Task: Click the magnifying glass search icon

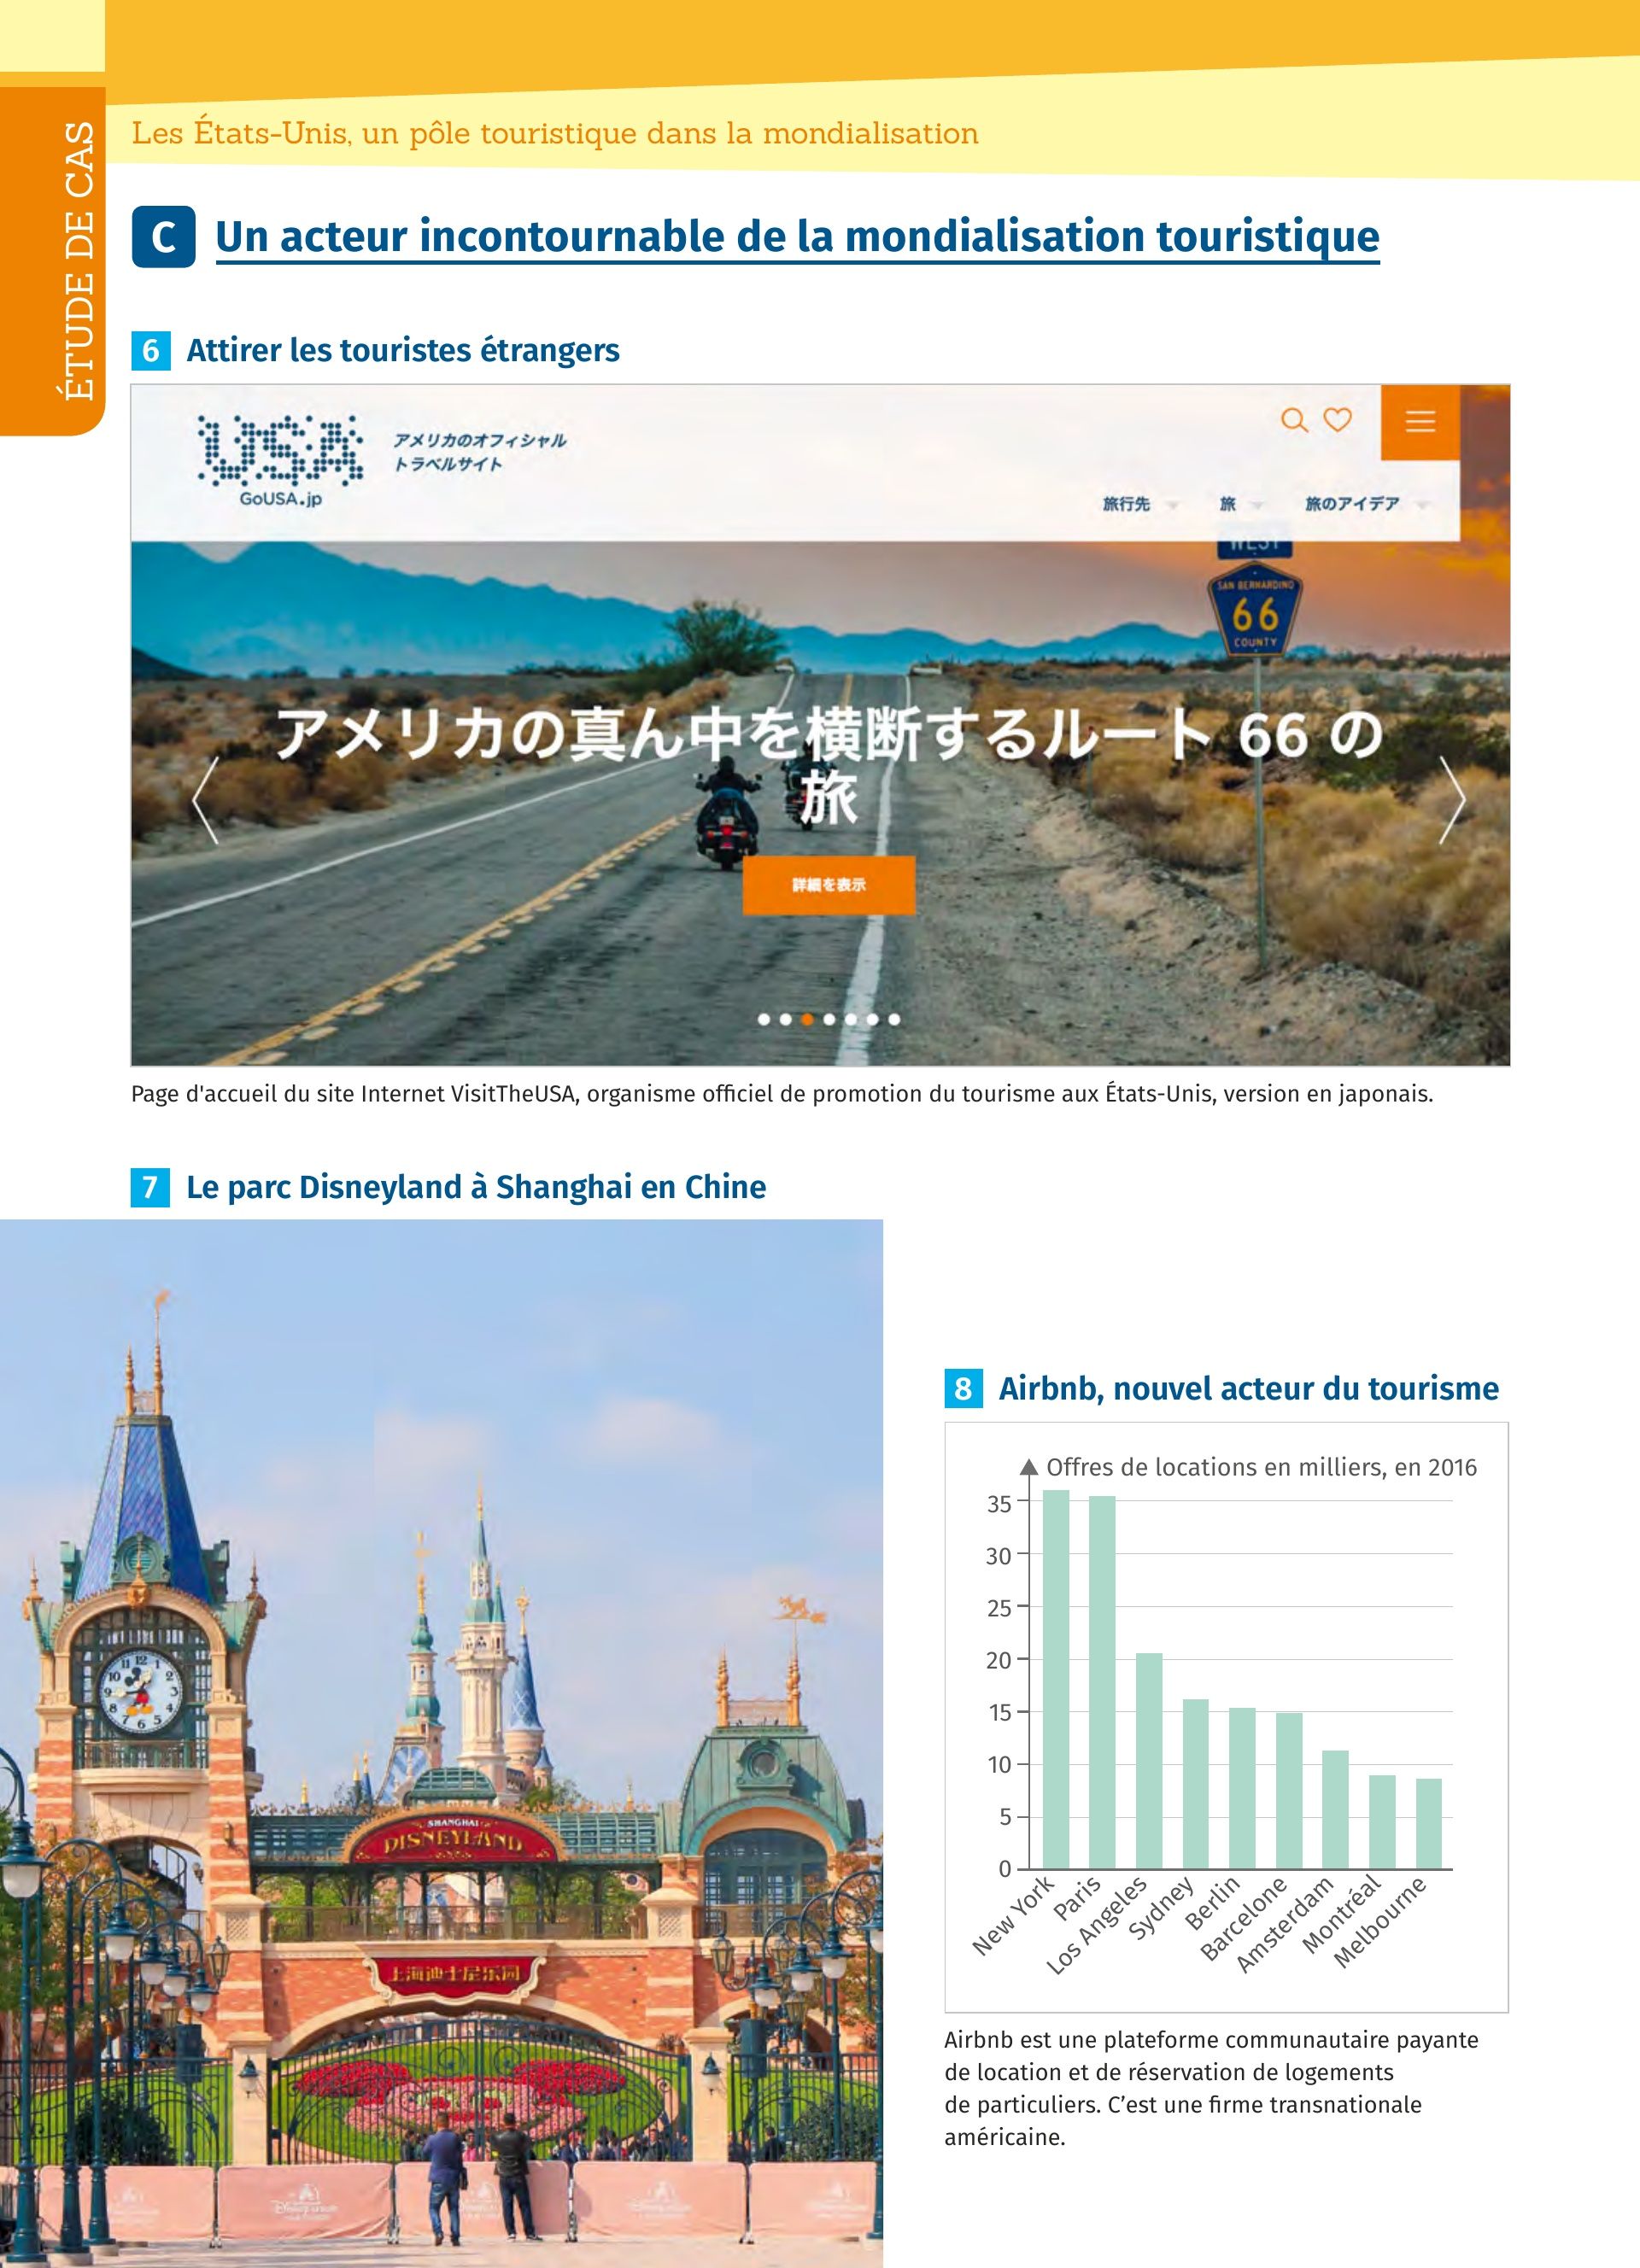Action: tap(1293, 420)
